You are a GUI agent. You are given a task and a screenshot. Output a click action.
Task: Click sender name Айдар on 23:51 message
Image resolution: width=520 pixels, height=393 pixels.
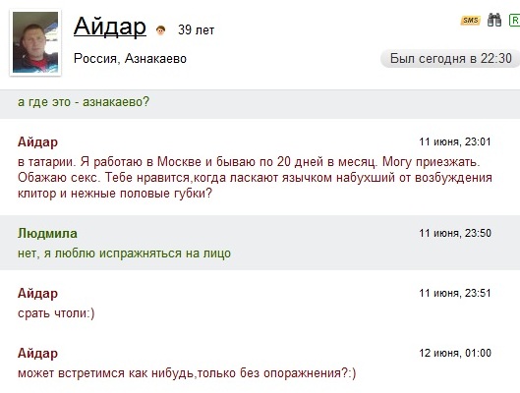pyautogui.click(x=37, y=293)
